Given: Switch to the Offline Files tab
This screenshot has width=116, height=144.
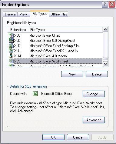Looking at the screenshot, I should click(59, 14).
